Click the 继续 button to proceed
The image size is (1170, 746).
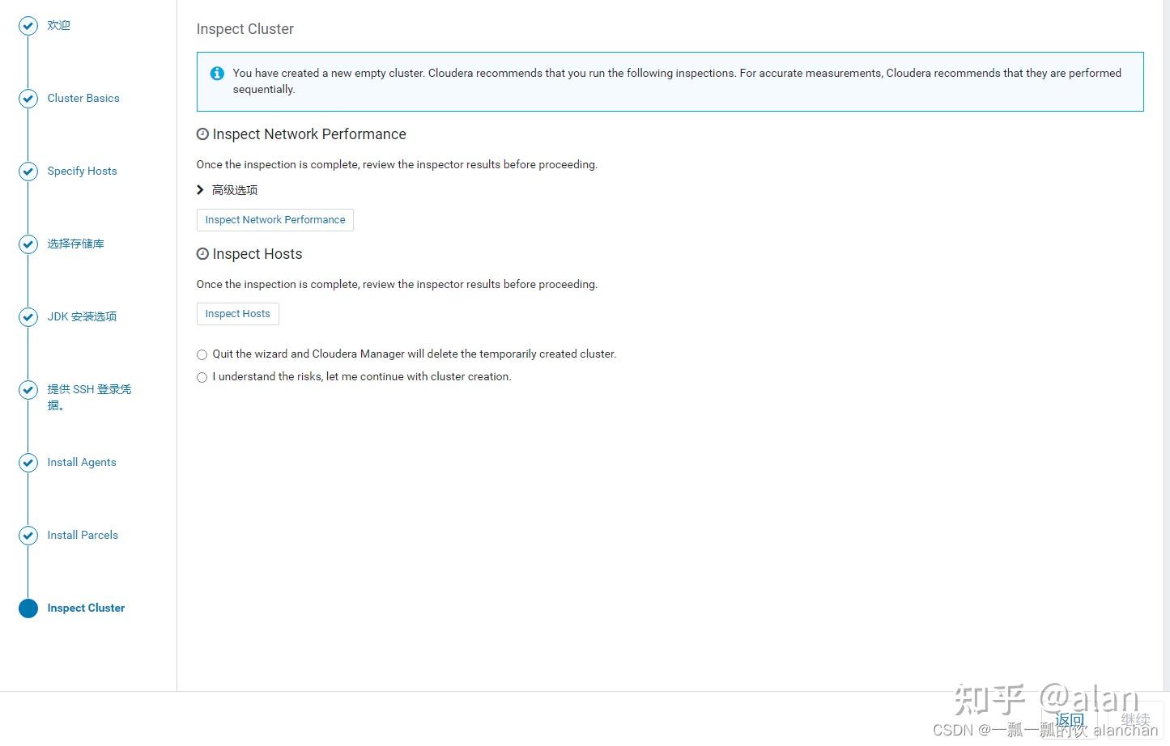pyautogui.click(x=1135, y=719)
